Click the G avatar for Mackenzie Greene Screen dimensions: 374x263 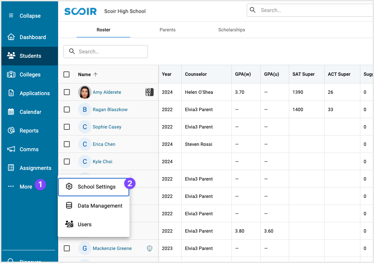pos(85,248)
